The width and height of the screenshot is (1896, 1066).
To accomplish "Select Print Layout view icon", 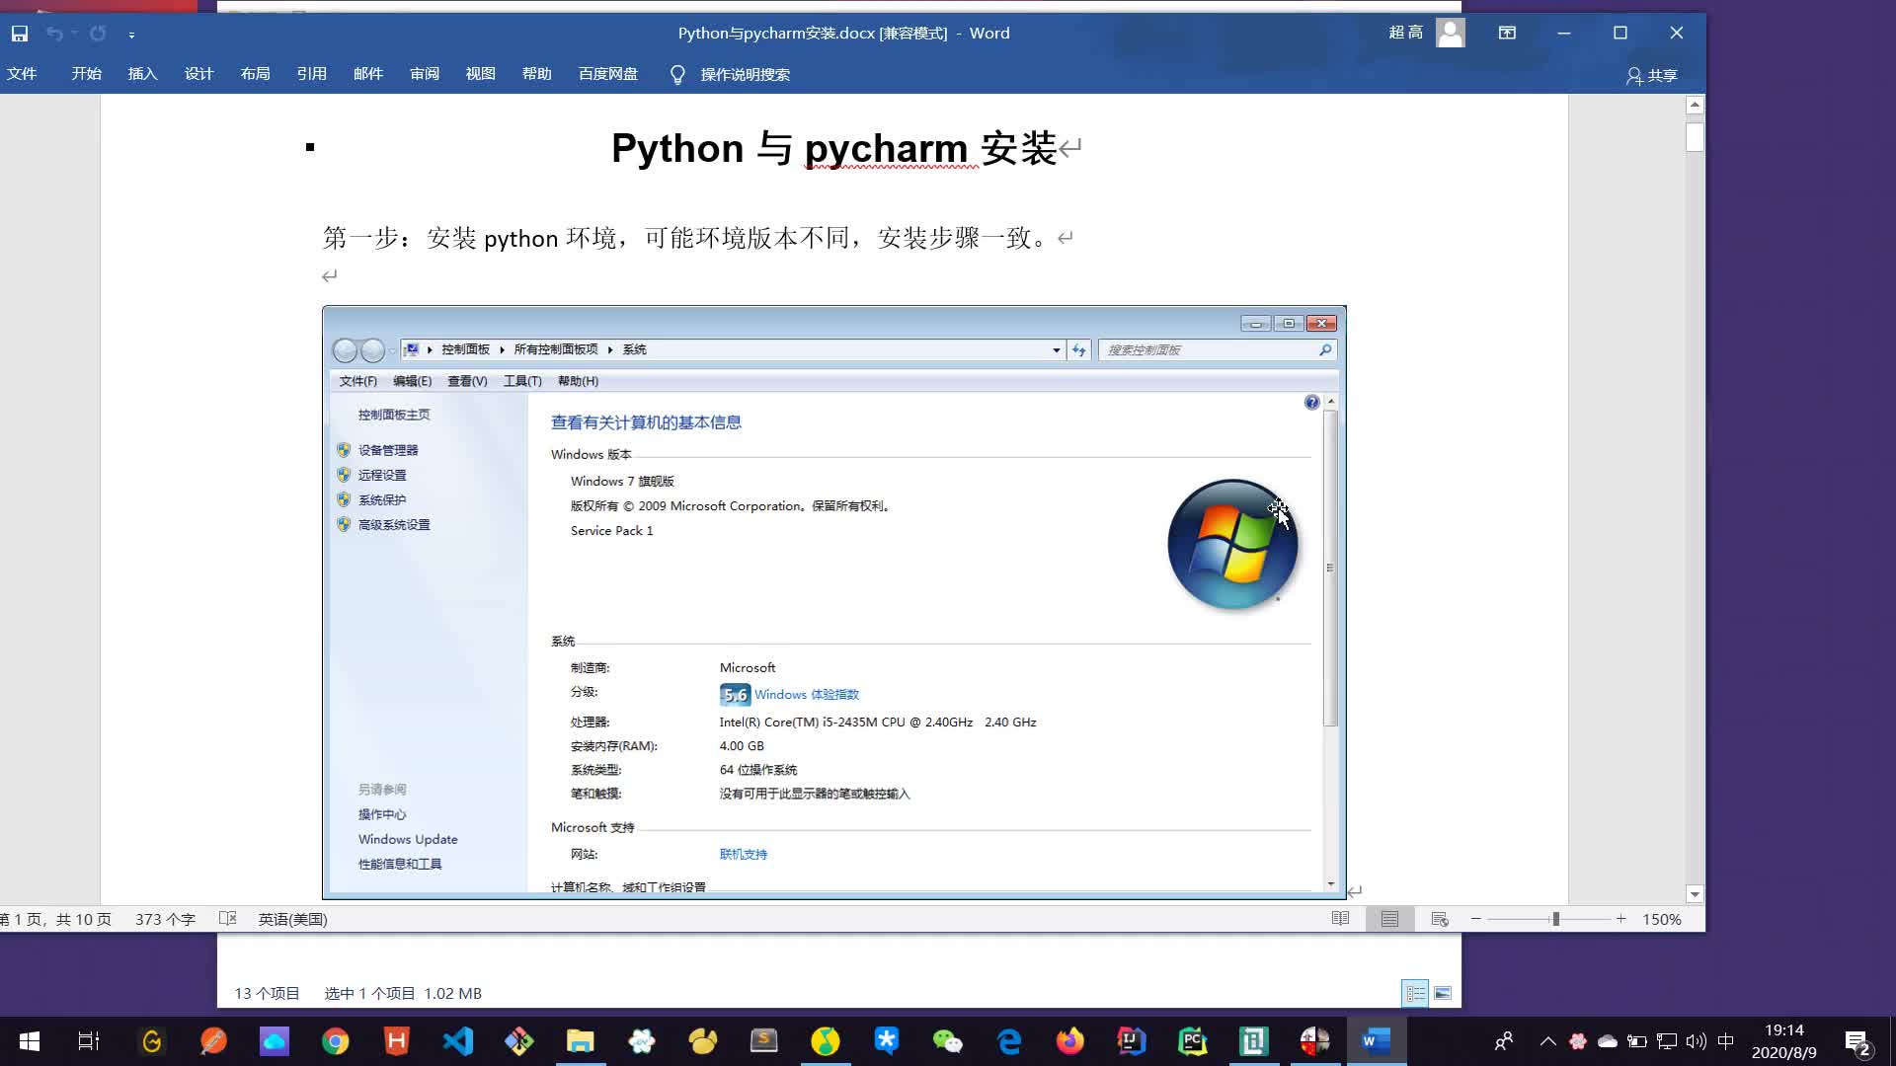I will 1389,919.
